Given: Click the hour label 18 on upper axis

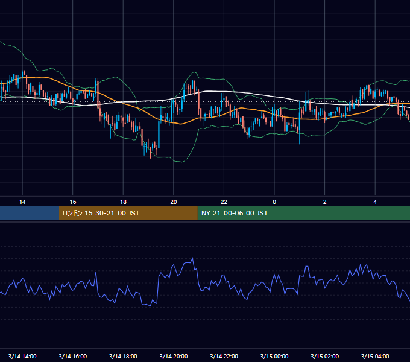Looking at the screenshot, I should [x=123, y=202].
